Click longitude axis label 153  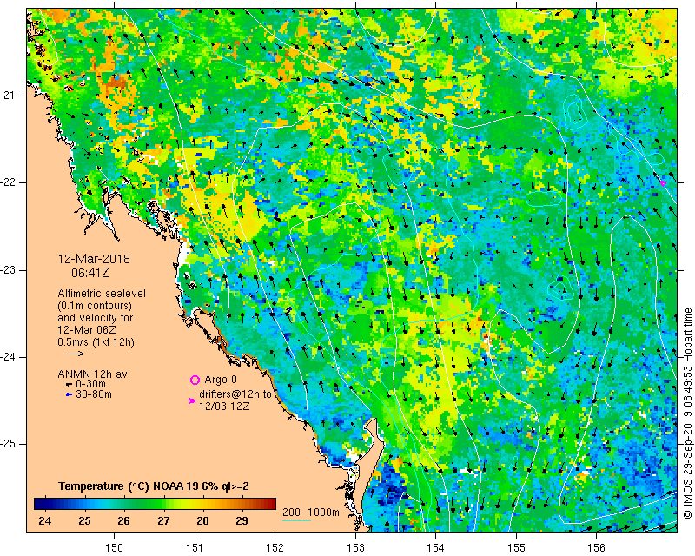point(355,548)
